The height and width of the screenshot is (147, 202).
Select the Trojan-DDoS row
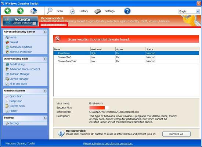click(x=126, y=57)
